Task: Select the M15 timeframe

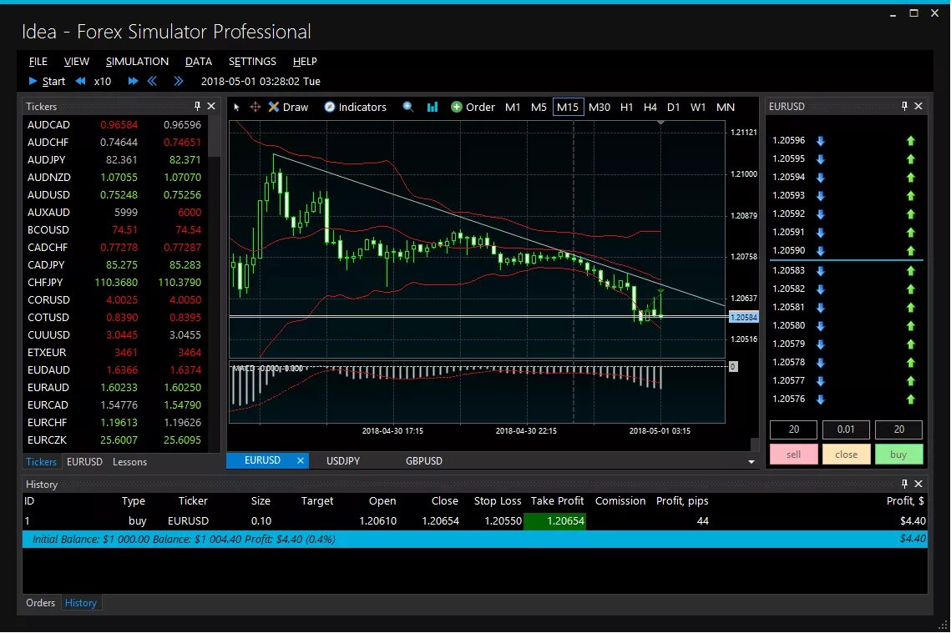Action: pyautogui.click(x=568, y=108)
